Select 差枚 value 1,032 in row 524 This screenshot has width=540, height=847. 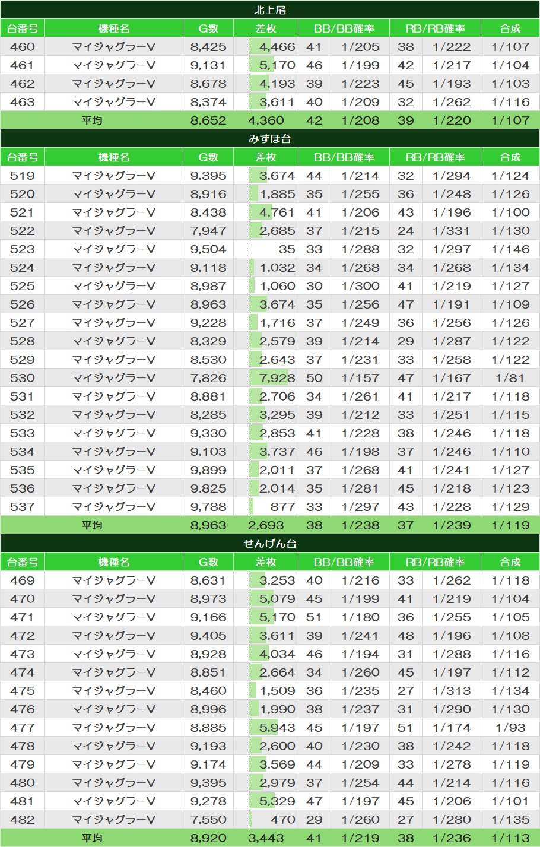tap(277, 268)
